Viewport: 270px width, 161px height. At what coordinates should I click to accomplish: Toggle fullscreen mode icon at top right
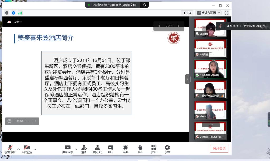pos(226,13)
